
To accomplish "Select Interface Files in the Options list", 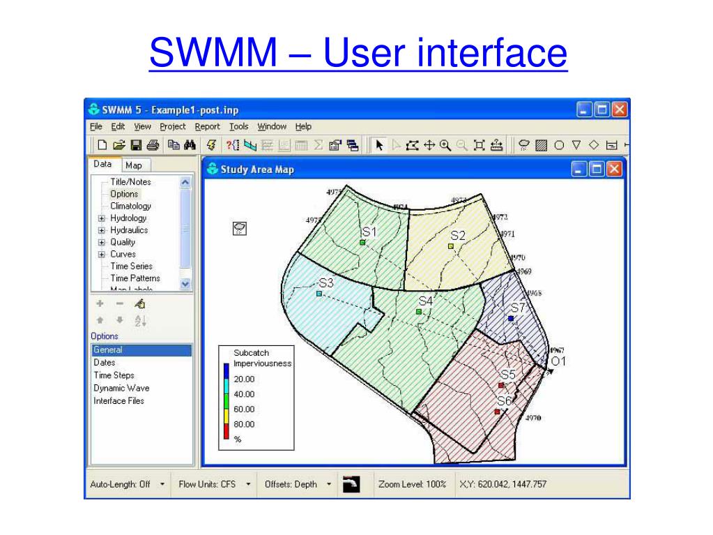I will [141, 401].
